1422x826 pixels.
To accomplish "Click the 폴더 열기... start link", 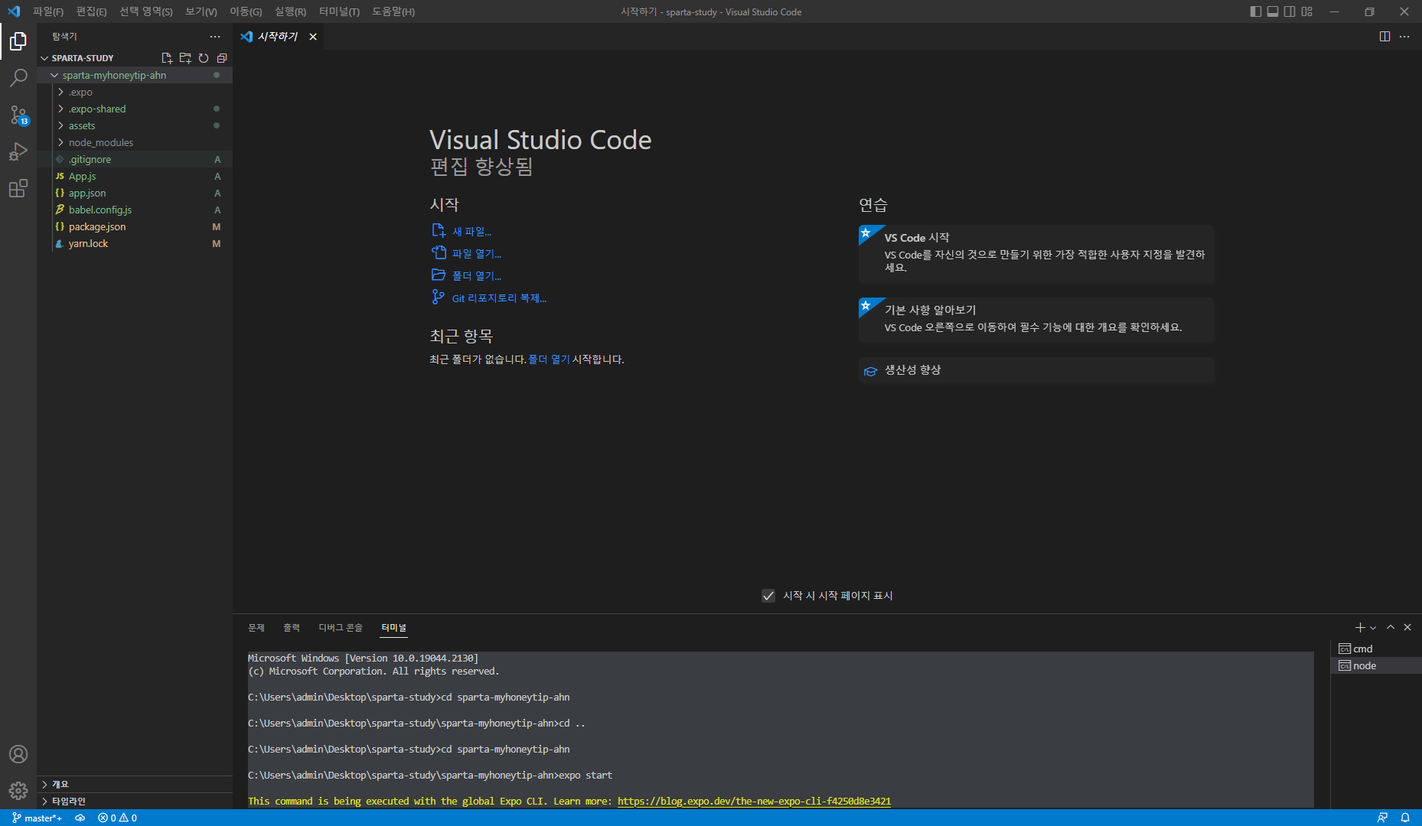I will tap(466, 275).
